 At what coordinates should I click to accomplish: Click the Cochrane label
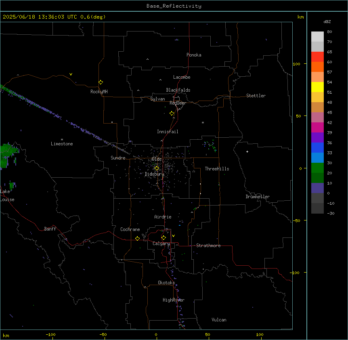pyautogui.click(x=130, y=229)
